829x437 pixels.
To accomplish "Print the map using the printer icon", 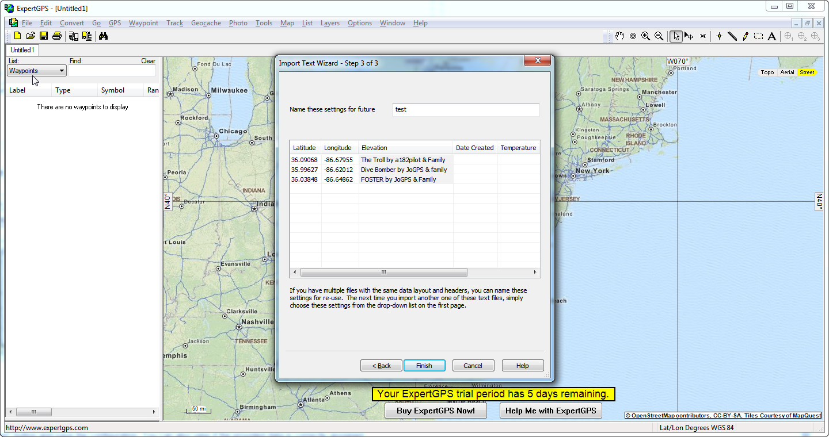I will [x=57, y=36].
